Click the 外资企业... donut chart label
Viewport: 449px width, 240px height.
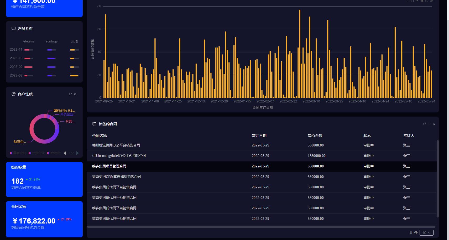(68, 114)
